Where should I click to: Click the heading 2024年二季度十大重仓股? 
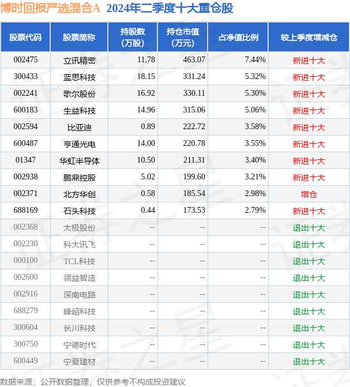coord(170,8)
